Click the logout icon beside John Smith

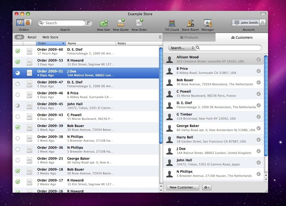(263, 22)
